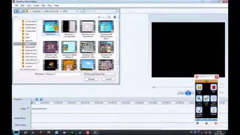Click the help question mark in recorder panel
The height and width of the screenshot is (135, 240).
click(197, 123)
